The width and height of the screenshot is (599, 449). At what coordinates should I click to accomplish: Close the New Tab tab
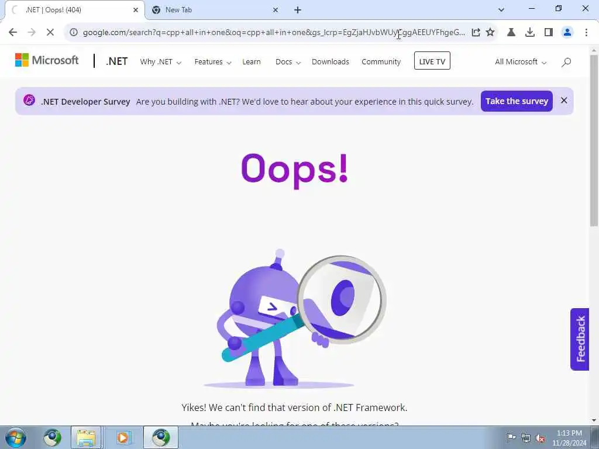click(x=276, y=10)
